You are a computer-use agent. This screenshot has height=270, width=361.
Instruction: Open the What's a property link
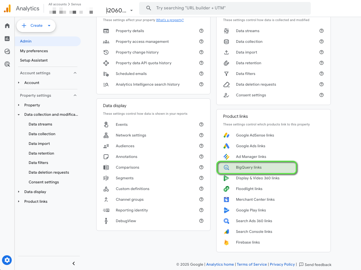(x=170, y=20)
